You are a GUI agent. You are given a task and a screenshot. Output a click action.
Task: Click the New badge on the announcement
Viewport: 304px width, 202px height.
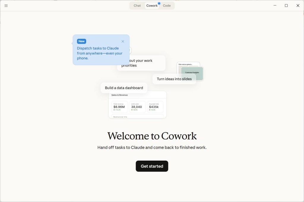81,41
